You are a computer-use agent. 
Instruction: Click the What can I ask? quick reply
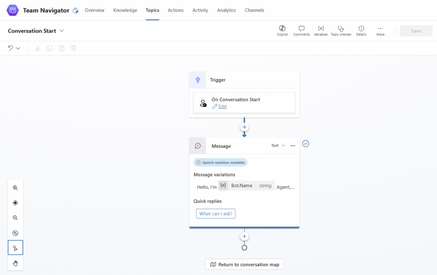(216, 214)
